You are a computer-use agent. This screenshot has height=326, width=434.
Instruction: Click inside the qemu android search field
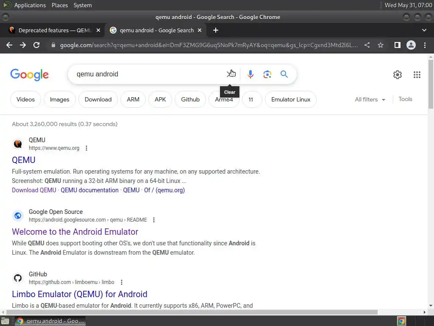150,74
